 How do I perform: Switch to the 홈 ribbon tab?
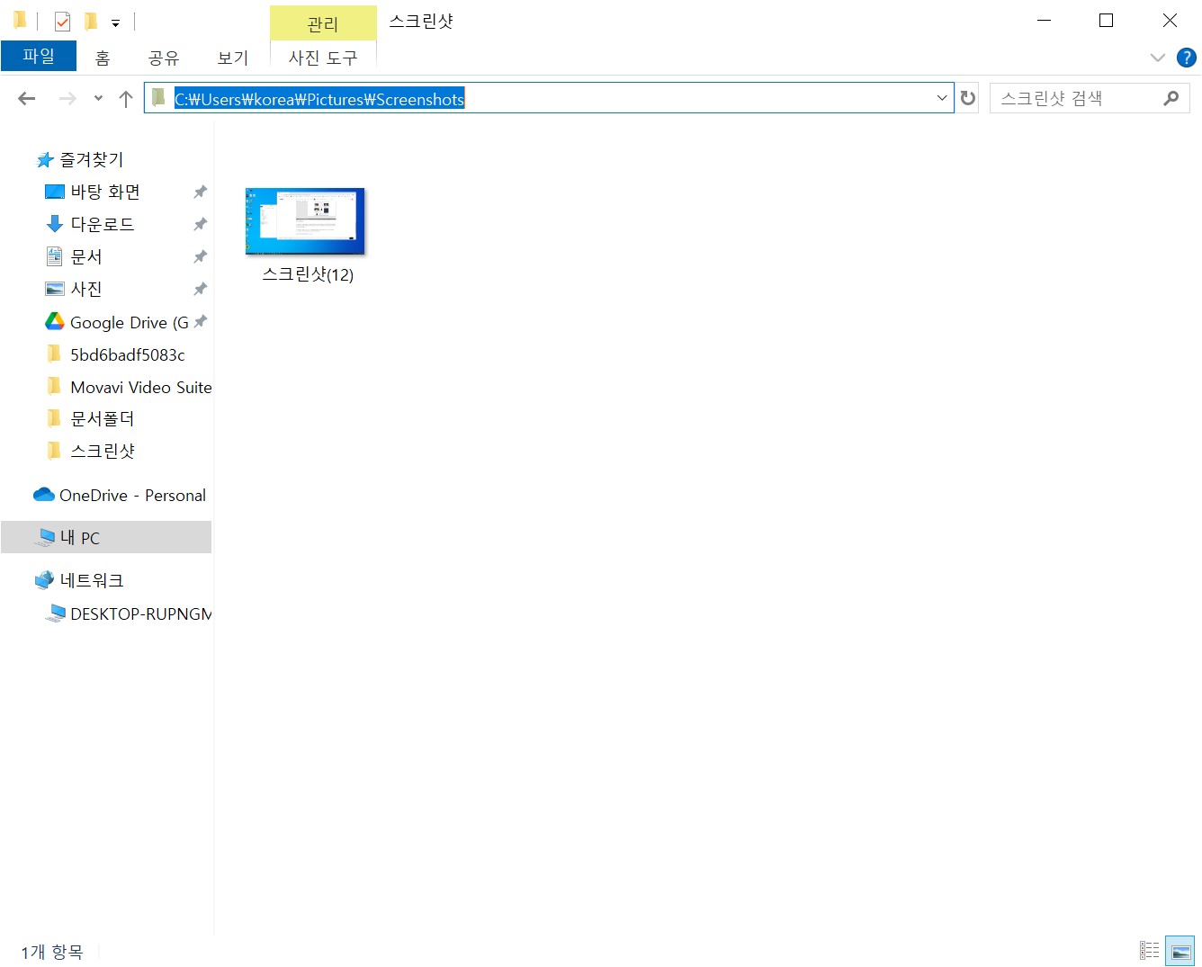click(103, 58)
